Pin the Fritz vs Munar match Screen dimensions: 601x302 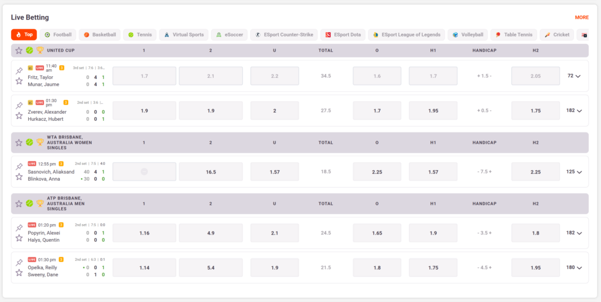point(19,70)
